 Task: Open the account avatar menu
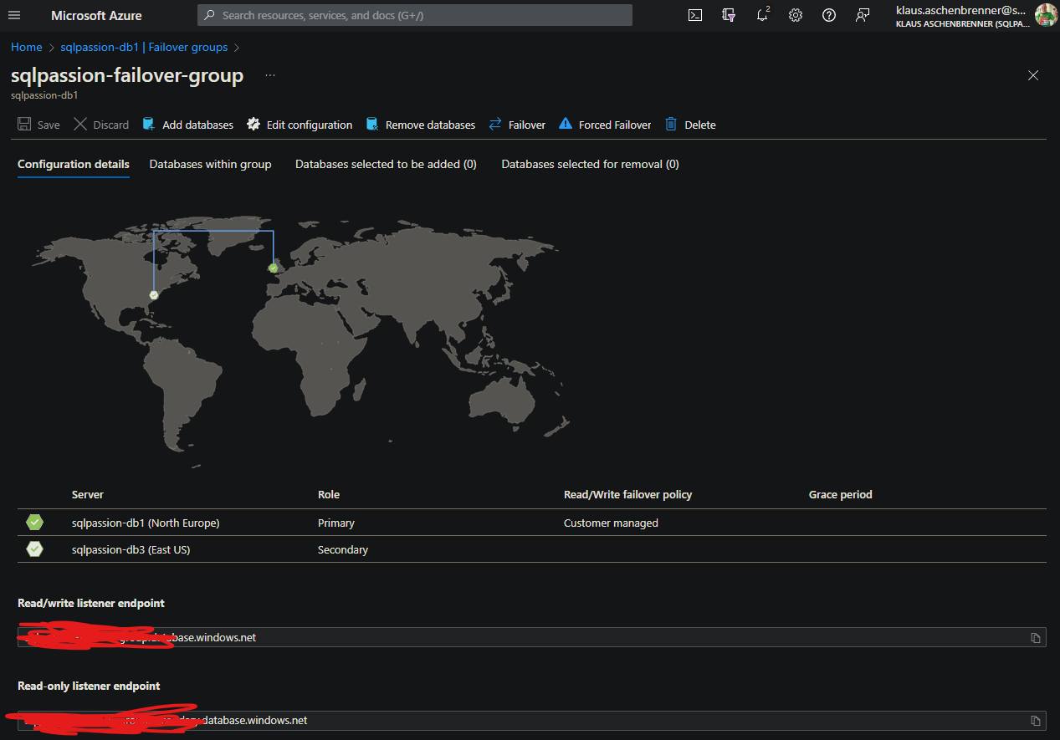tap(1046, 15)
